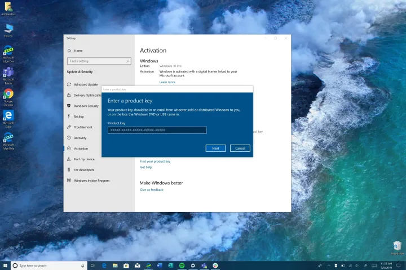Click the Type here to search box
The width and height of the screenshot is (406, 270).
pos(48,265)
